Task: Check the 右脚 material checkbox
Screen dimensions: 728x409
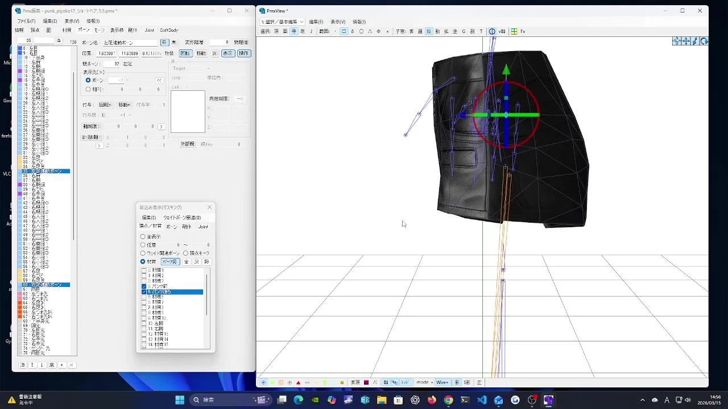Action: [x=144, y=329]
